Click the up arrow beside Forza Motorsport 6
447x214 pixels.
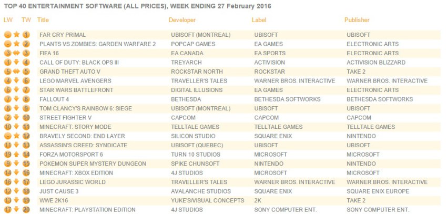point(16,155)
